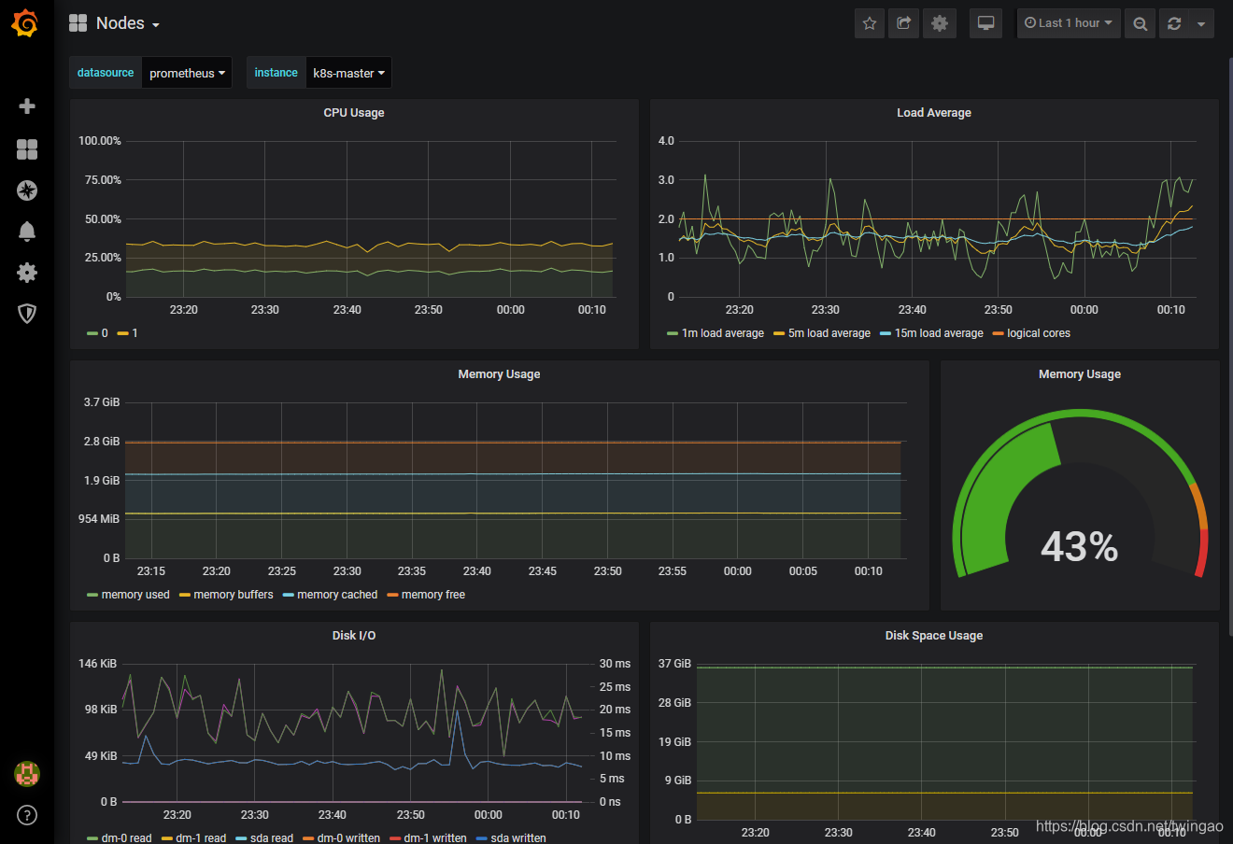Click the Grafana logo home icon

25,23
